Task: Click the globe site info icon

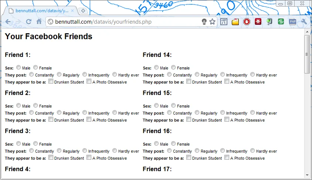Action: click(x=51, y=22)
